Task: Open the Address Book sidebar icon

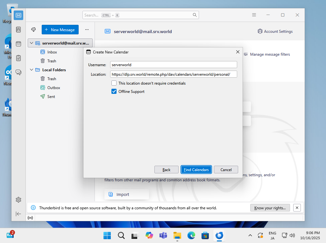Action: click(18, 30)
